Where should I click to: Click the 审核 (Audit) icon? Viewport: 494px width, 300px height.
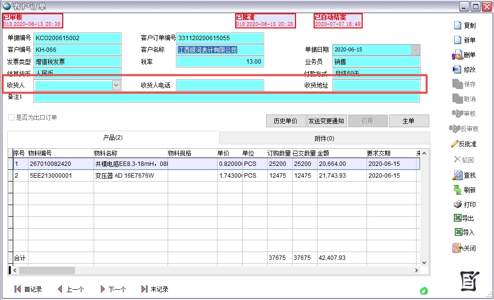click(466, 114)
